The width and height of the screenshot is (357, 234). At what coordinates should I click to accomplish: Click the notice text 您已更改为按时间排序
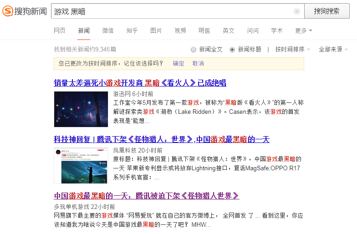pyautogui.click(x=111, y=63)
